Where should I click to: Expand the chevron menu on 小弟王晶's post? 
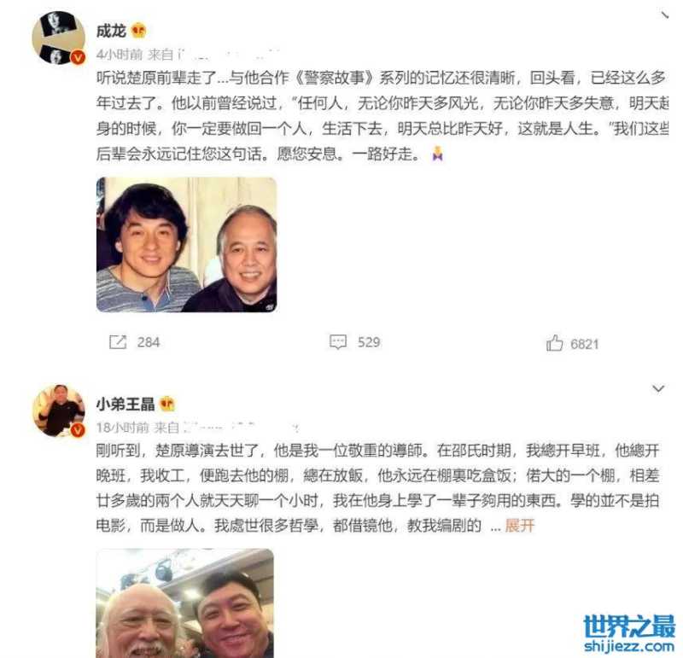658,388
